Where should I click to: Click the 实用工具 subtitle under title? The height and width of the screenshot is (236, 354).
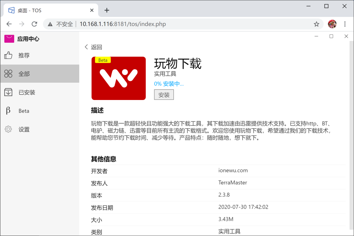[x=165, y=74]
